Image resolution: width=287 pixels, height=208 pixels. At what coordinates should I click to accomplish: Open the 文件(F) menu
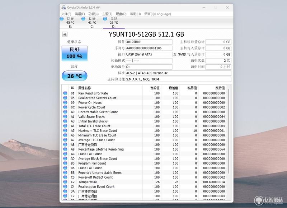point(66,14)
